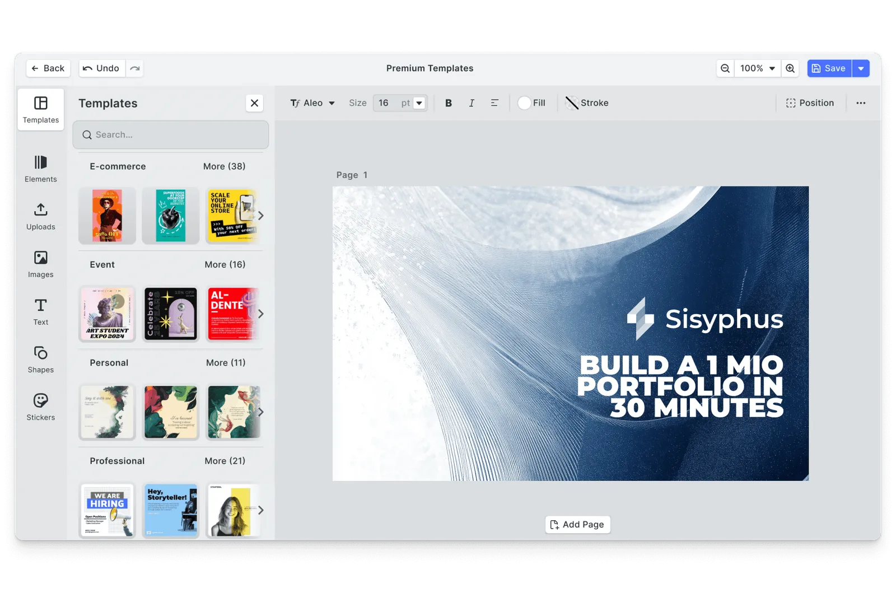
Task: Select the green koi fish Personal template
Action: pyautogui.click(x=232, y=412)
